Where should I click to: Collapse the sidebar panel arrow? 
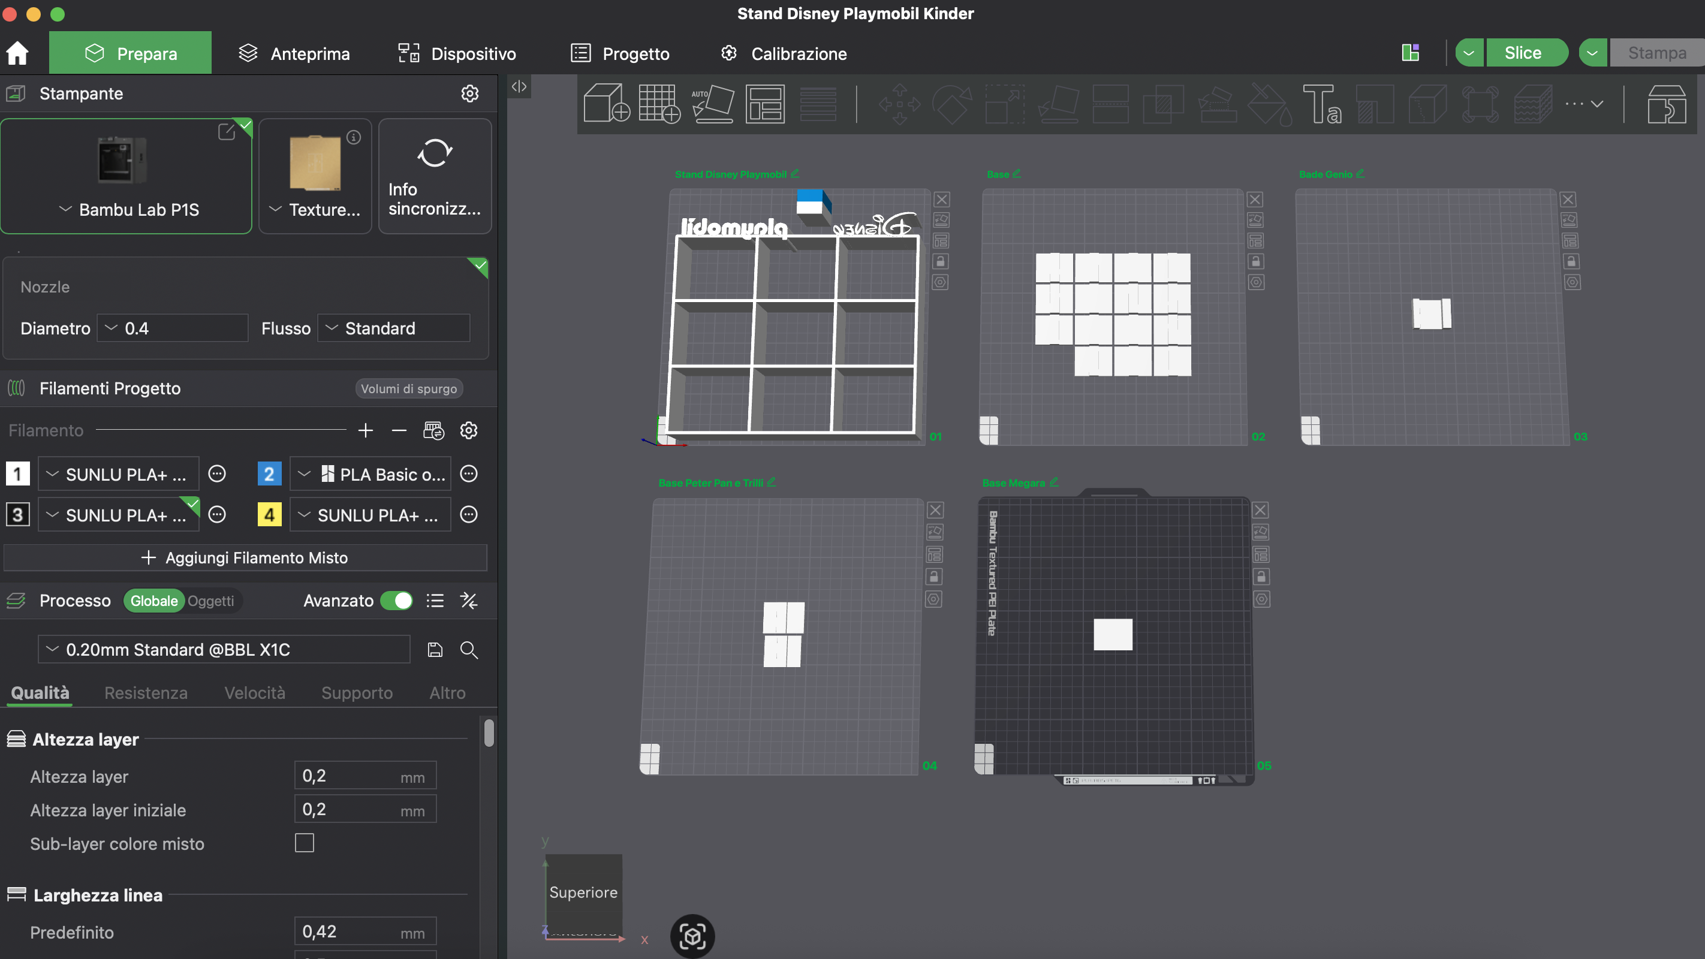[x=519, y=87]
